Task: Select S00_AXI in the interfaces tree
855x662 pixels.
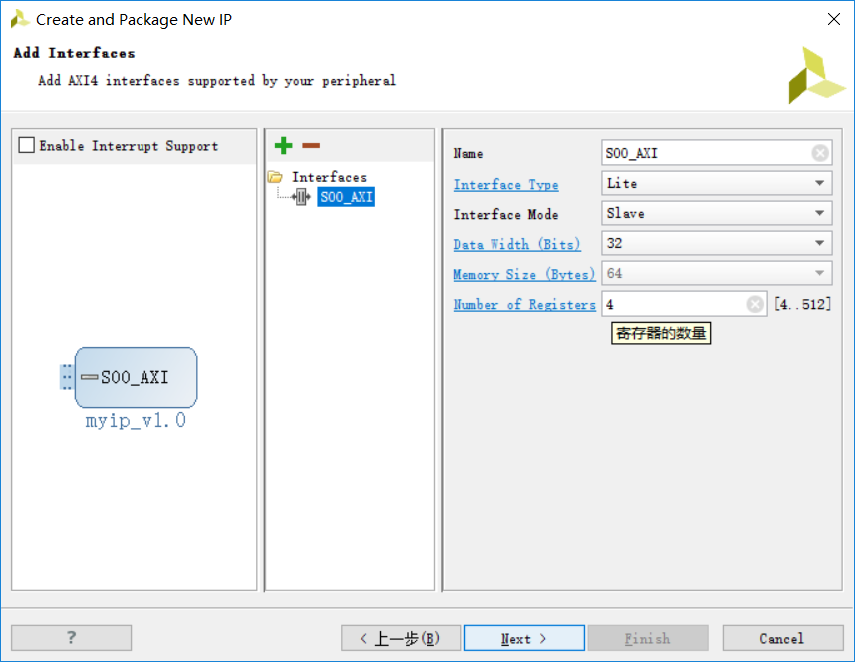Action: click(x=346, y=197)
